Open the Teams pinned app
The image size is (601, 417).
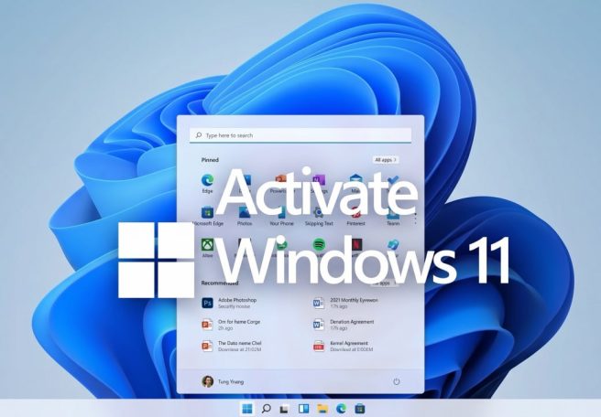pos(393,216)
